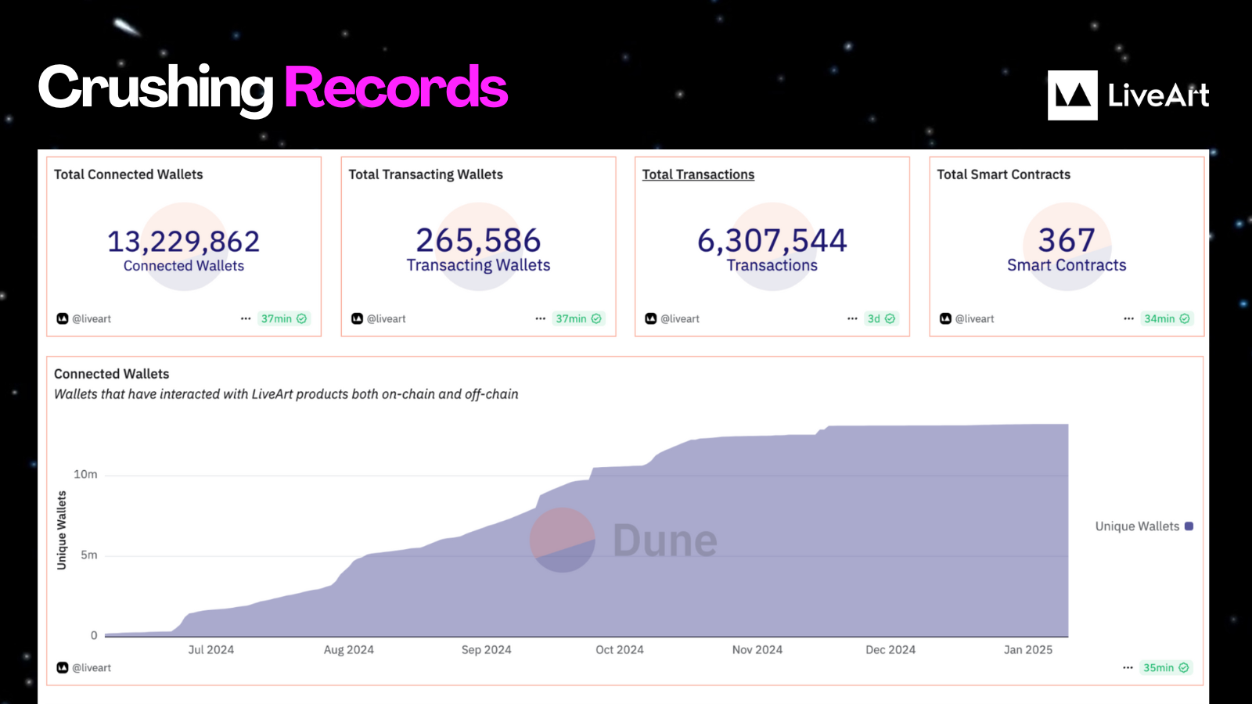The image size is (1252, 704).
Task: Click check icon in the 34min badge
Action: (x=1185, y=318)
